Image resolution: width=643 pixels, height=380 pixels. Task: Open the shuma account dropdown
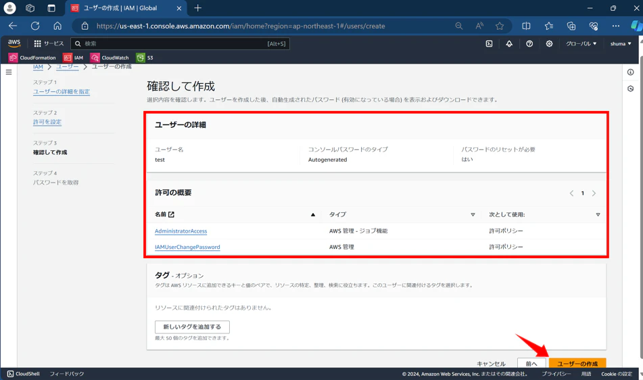621,43
